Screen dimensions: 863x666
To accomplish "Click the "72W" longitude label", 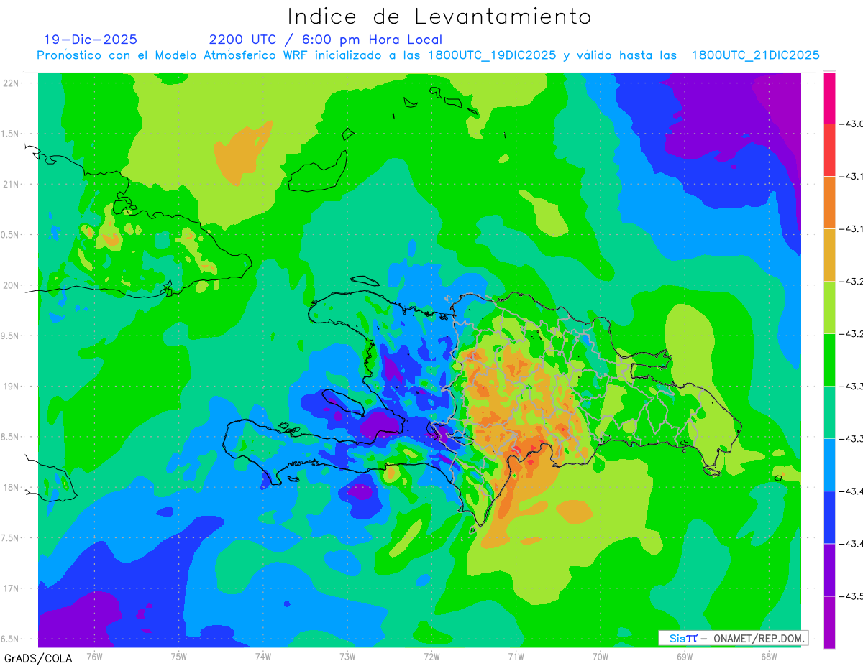I will (x=431, y=655).
